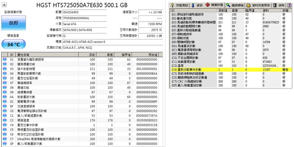Click the standard field ATA8-ACS version 6

click(x=113, y=42)
